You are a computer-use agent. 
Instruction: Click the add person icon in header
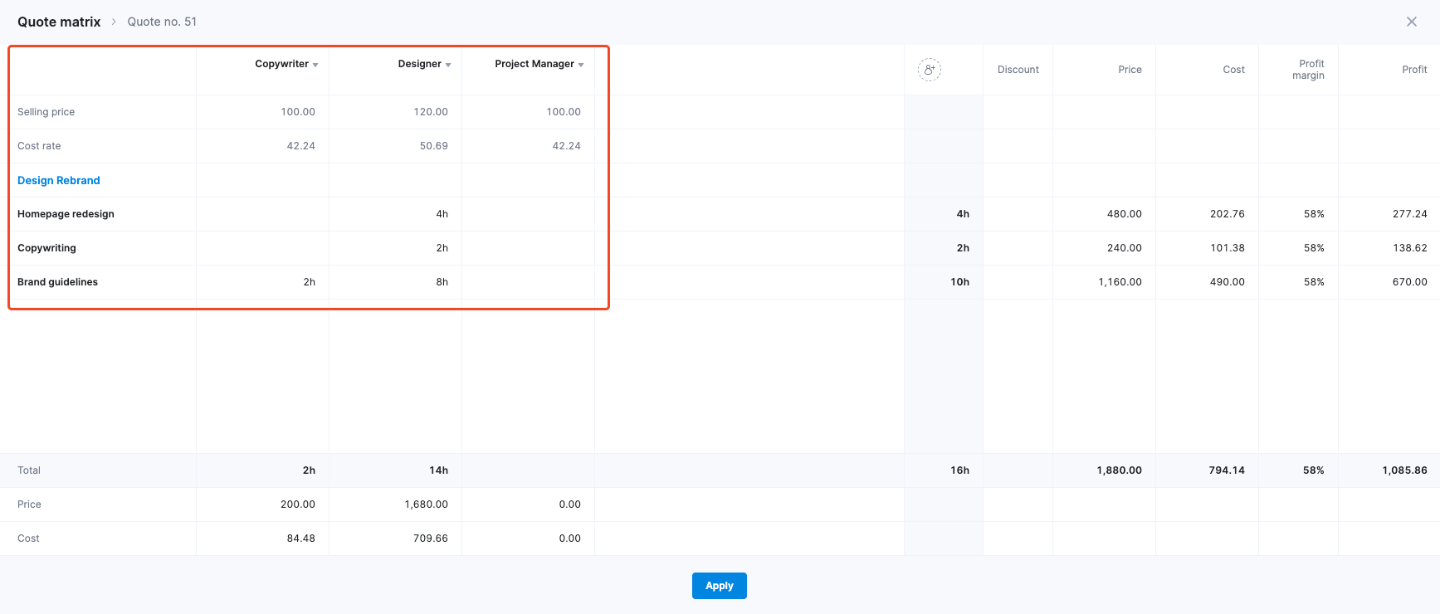pyautogui.click(x=930, y=70)
